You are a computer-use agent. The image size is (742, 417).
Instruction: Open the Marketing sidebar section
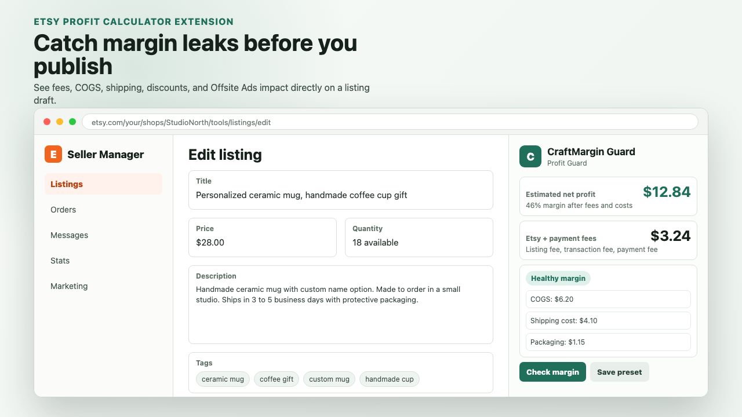click(103, 286)
